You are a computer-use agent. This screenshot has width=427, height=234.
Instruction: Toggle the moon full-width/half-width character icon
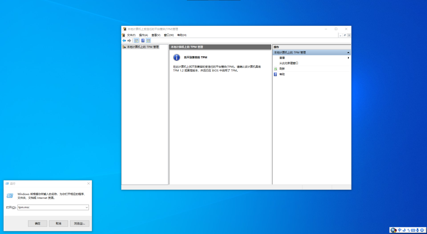[404, 230]
